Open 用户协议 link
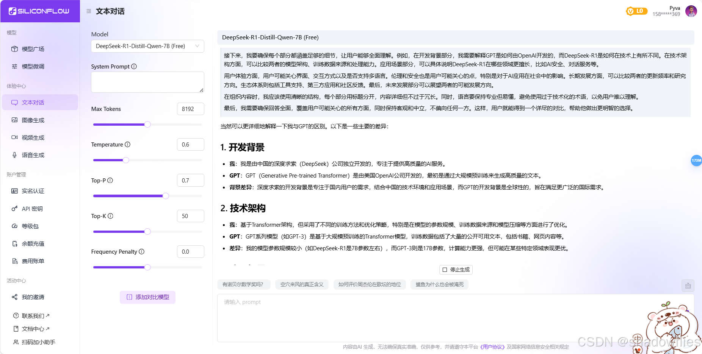The image size is (702, 354). click(x=492, y=347)
